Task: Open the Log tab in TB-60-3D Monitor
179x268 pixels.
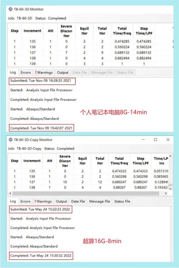Action: click(x=13, y=72)
